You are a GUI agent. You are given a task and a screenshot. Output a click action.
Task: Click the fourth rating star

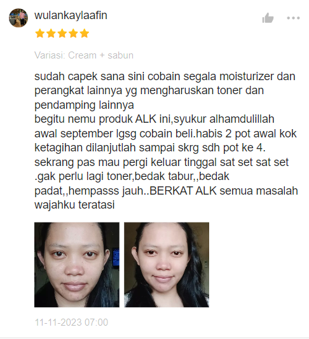[73, 33]
